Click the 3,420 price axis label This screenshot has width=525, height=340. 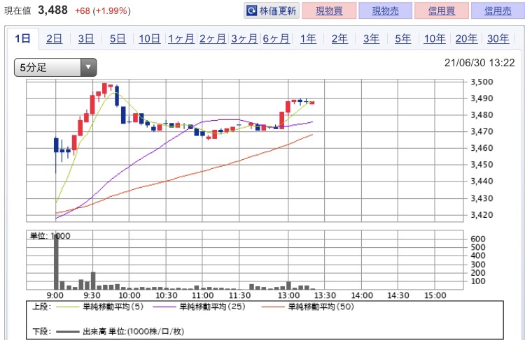click(x=482, y=215)
